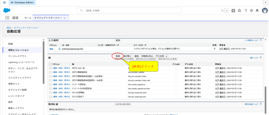
Task: Open the notifications bell
Action: (x=257, y=10)
